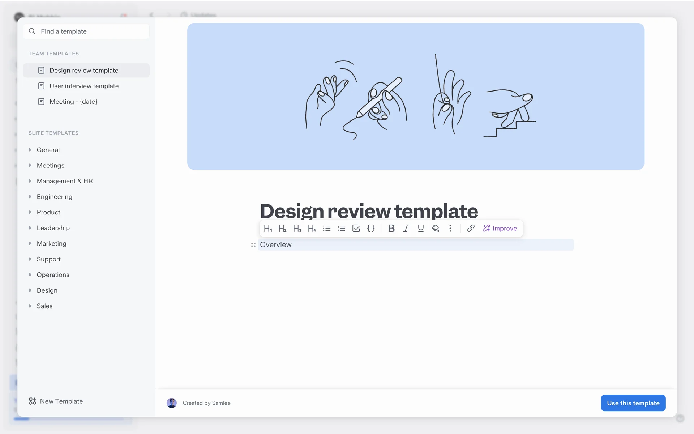Click Use this template button
The image size is (694, 434).
click(633, 403)
